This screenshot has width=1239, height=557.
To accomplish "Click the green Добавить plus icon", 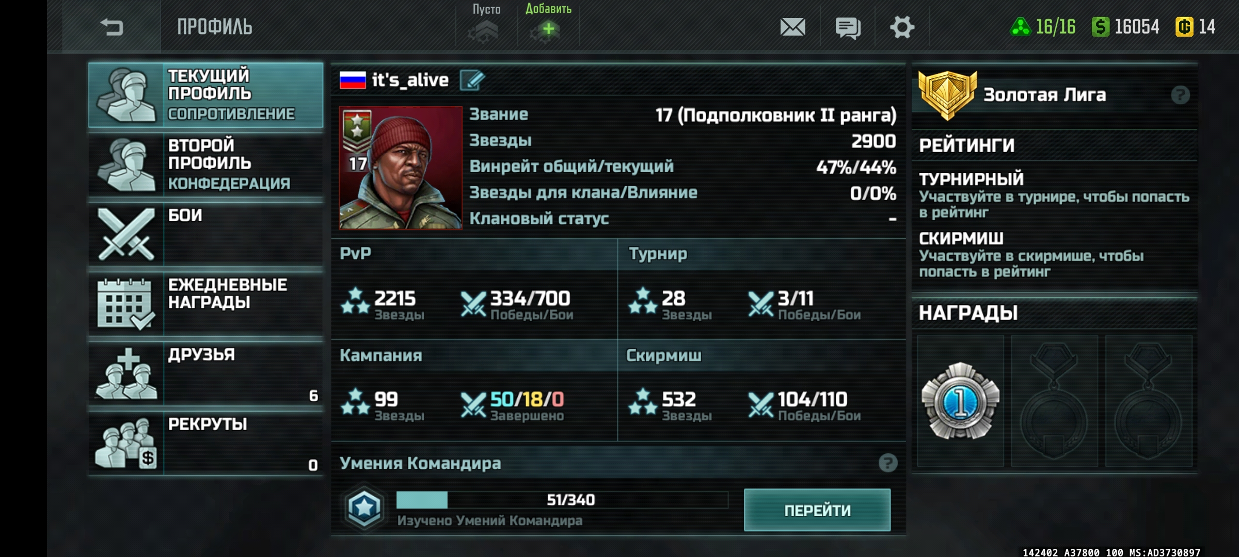I will 548,29.
